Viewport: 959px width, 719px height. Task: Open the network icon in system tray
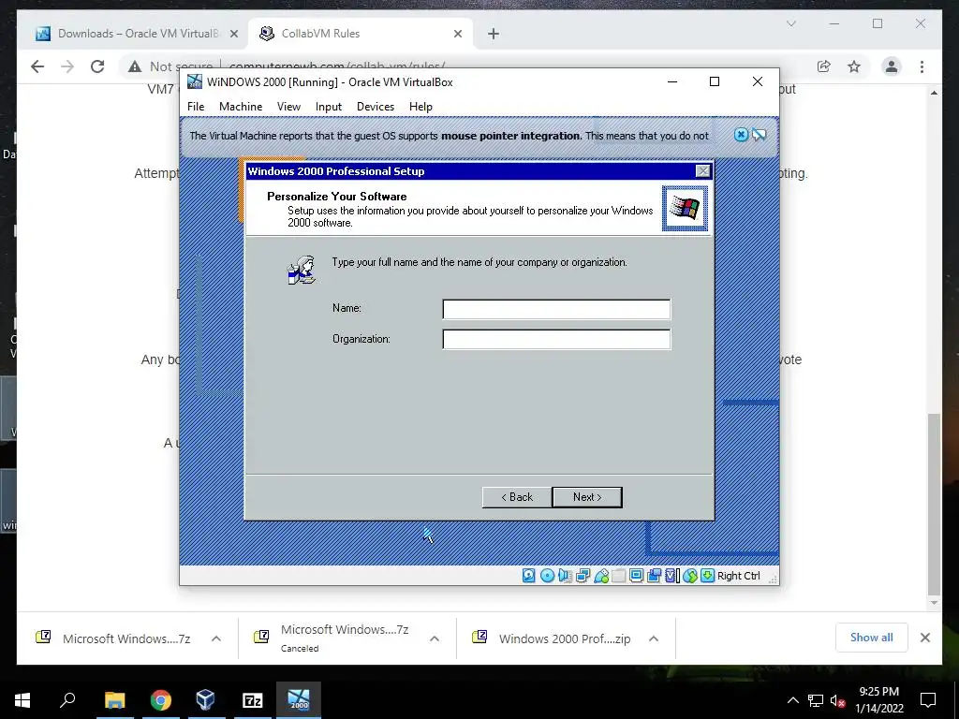click(x=816, y=700)
